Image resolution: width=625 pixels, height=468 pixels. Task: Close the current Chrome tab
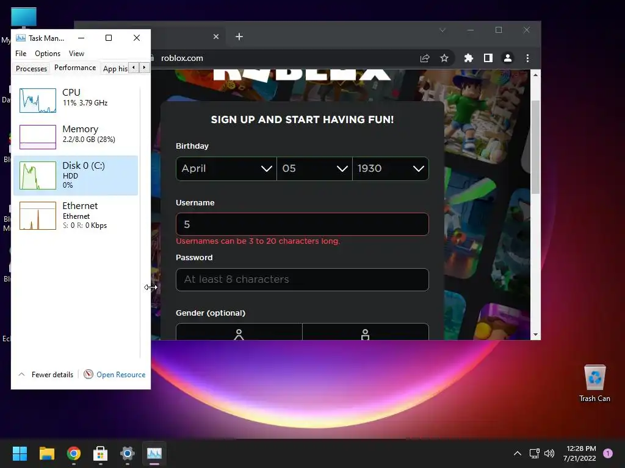[x=216, y=37]
